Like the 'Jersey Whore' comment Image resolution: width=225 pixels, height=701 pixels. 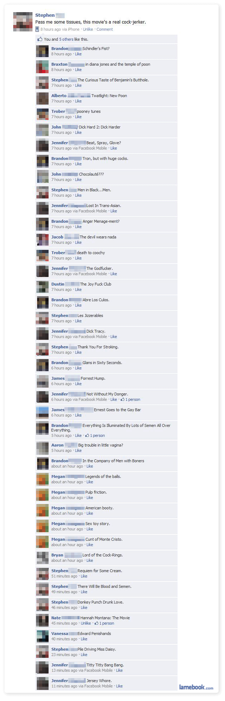pos(119,686)
